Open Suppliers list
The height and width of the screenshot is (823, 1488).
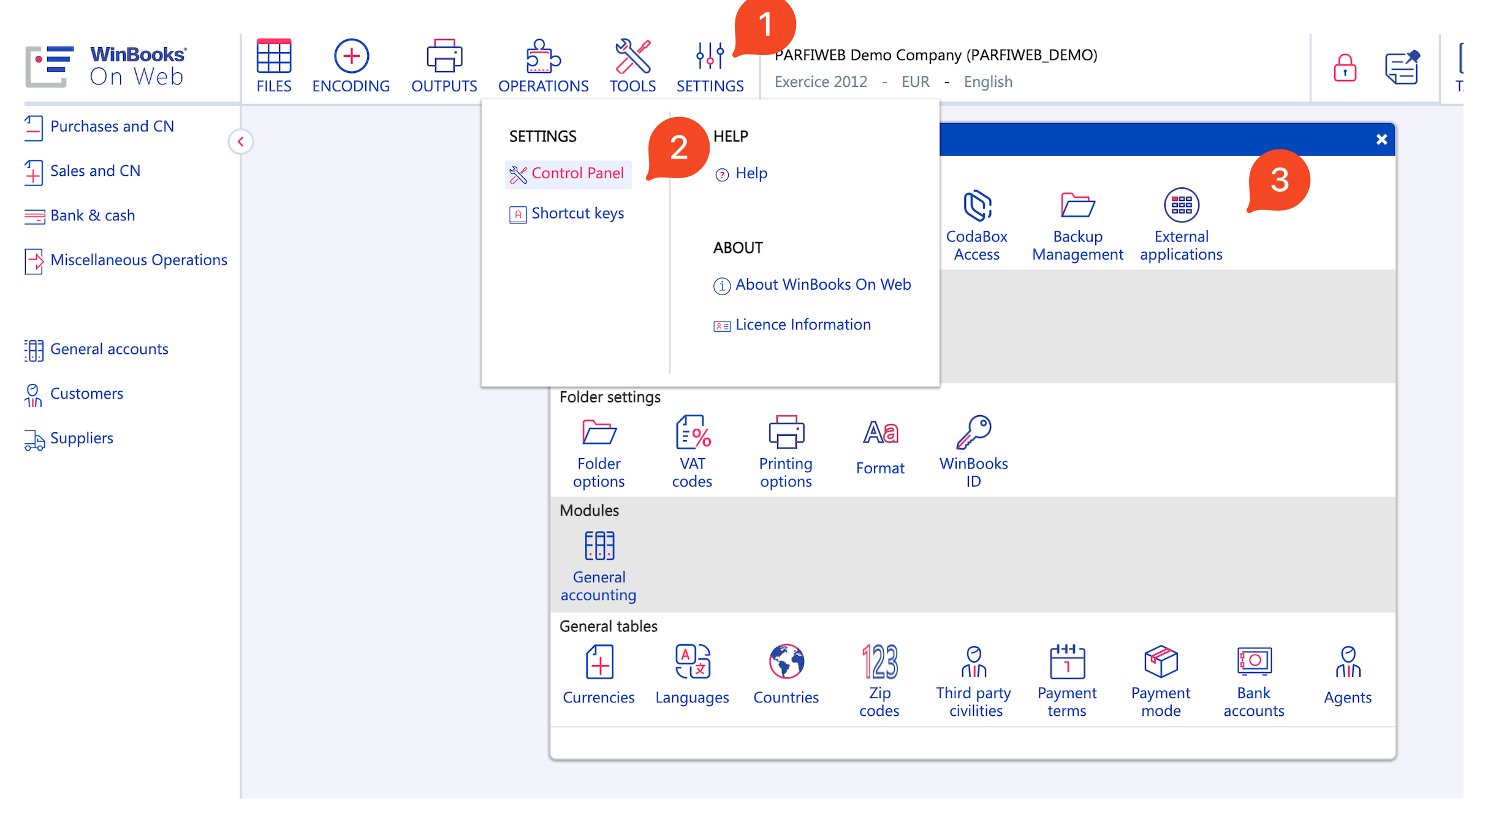[69, 439]
